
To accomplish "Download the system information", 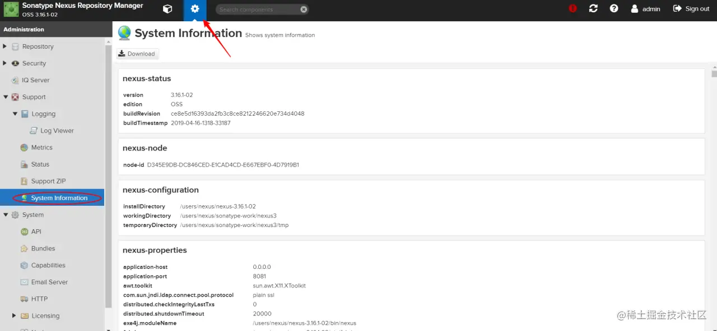I will (137, 54).
